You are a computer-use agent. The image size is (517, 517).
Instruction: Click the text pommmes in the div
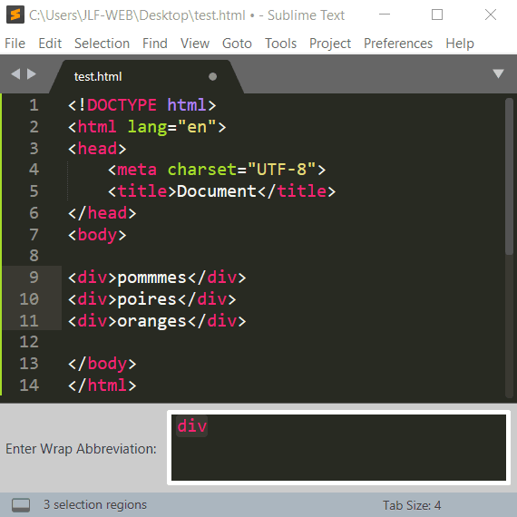click(152, 278)
